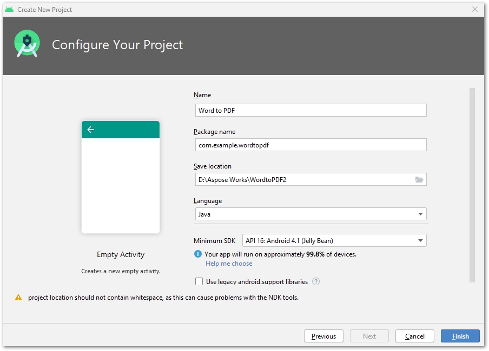Open the Language dropdown showing Java

pyautogui.click(x=310, y=214)
